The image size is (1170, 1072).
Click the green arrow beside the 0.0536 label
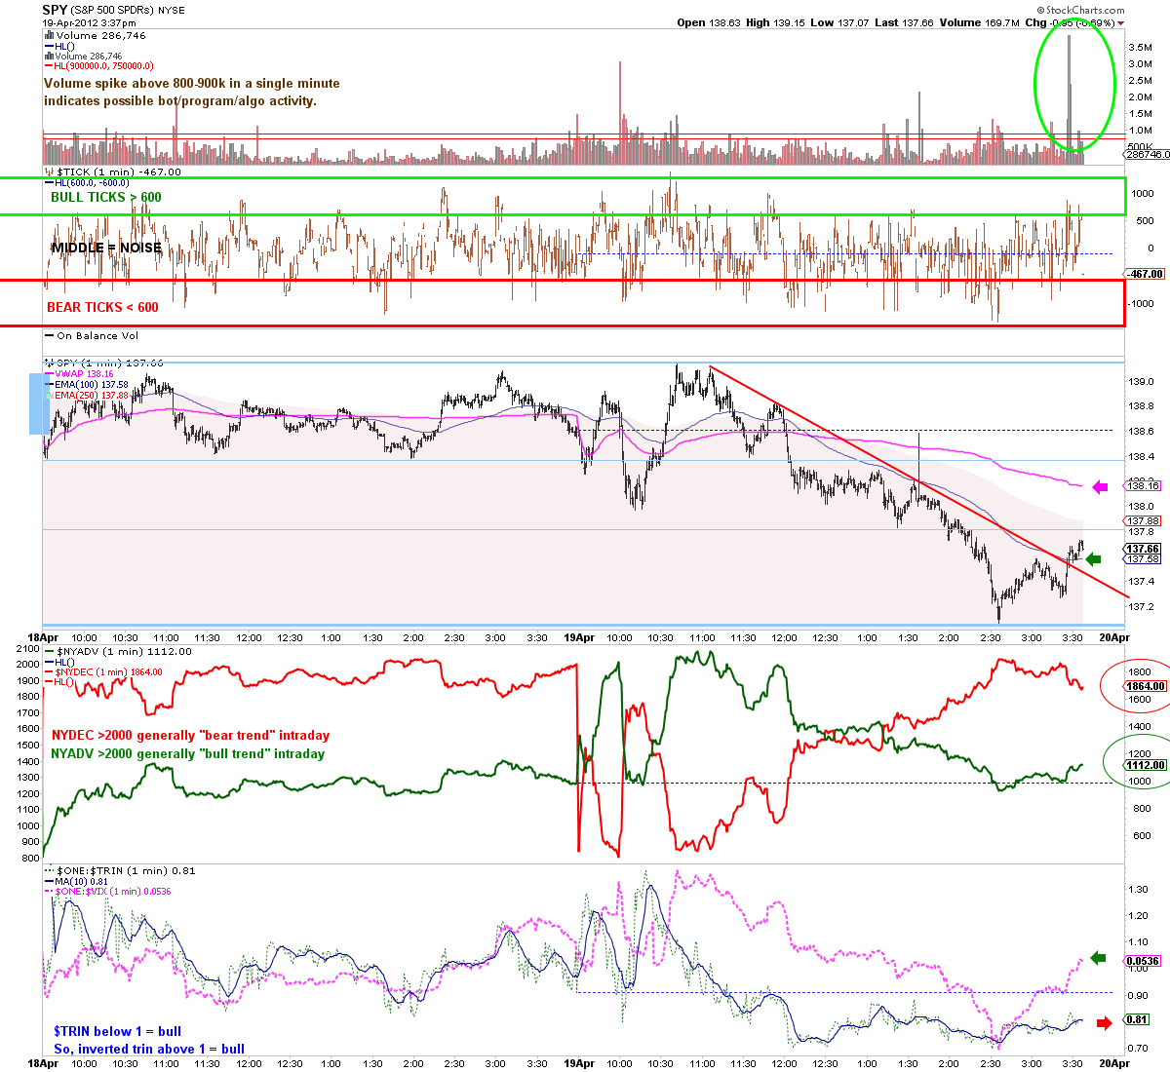1098,958
